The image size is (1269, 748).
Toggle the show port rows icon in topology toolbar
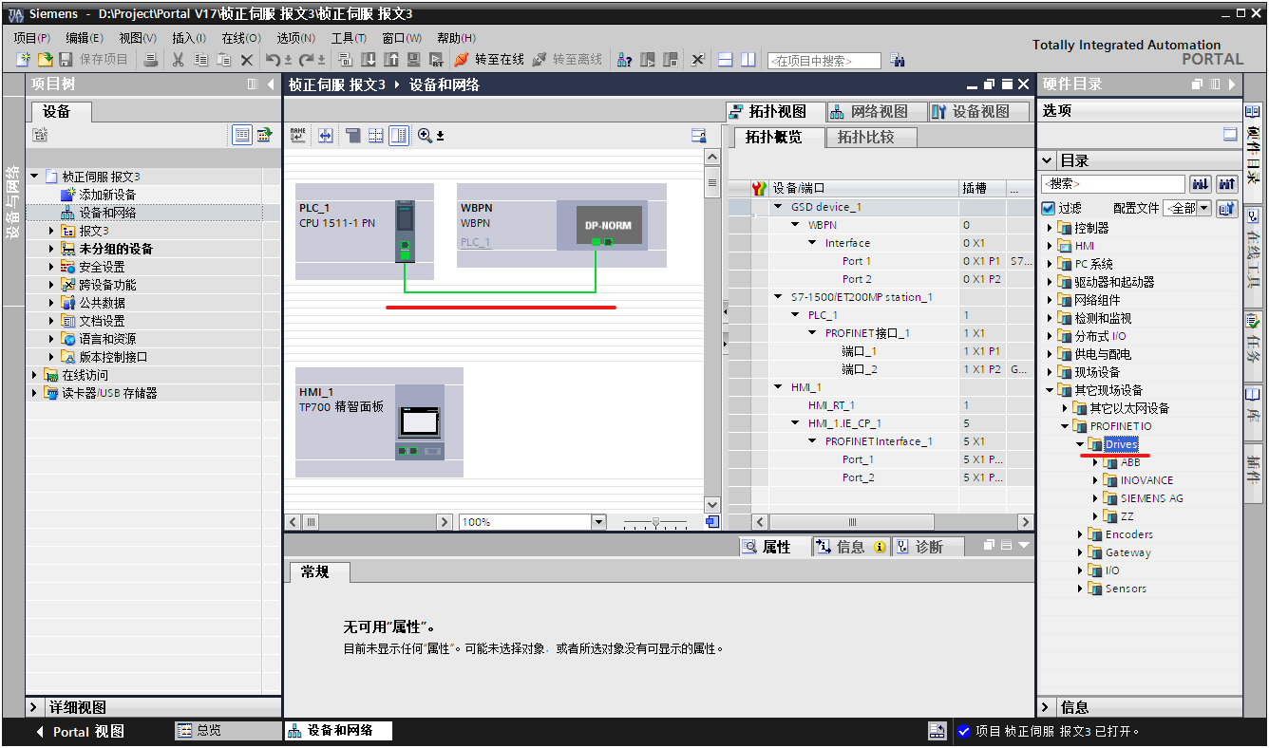(399, 135)
